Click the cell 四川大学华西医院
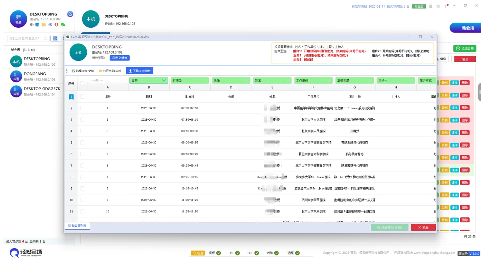This screenshot has width=481, height=261. click(x=313, y=200)
